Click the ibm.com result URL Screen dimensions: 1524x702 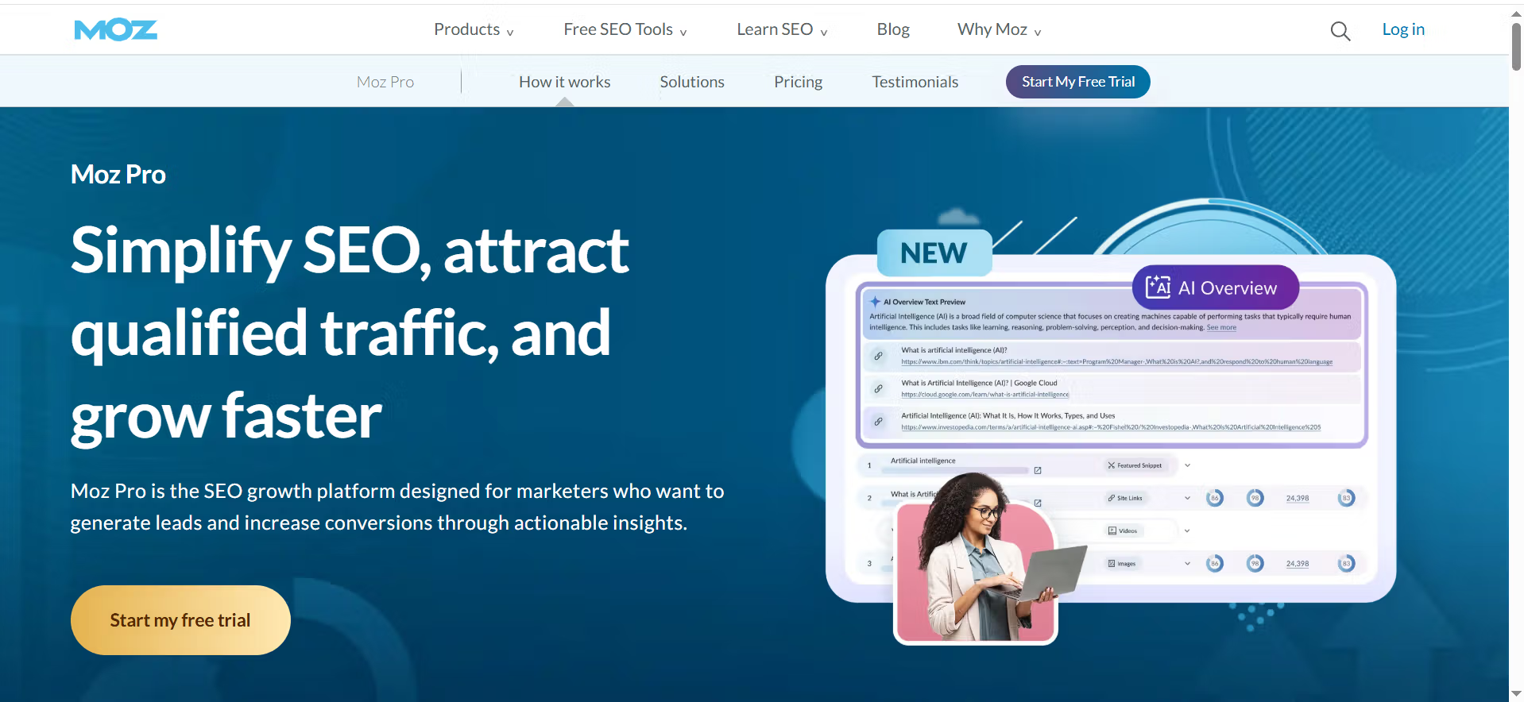click(x=1116, y=362)
